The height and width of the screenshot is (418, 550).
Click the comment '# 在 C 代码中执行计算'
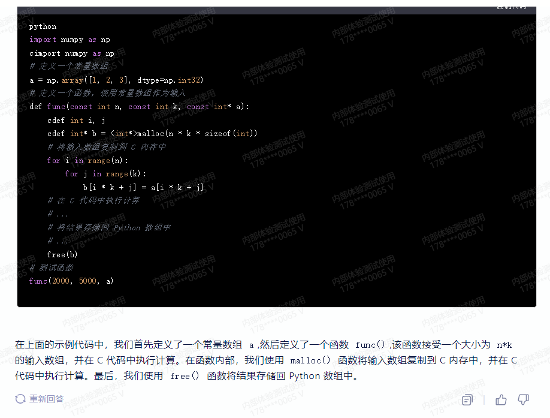pyautogui.click(x=93, y=200)
